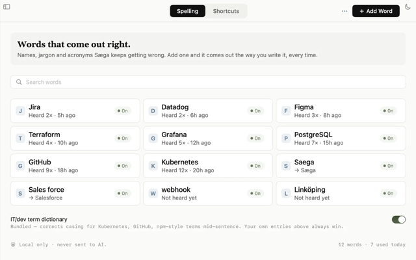Screen dimensions: 416x260
Task: Disable the PostgreSQL On pill
Action: (388, 138)
